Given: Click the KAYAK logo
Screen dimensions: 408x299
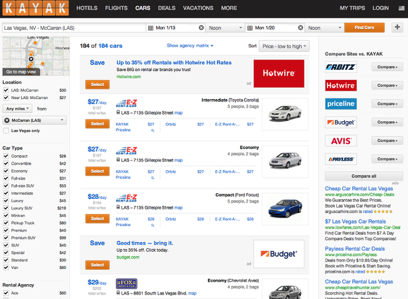Looking at the screenshot, I should 36,8.
